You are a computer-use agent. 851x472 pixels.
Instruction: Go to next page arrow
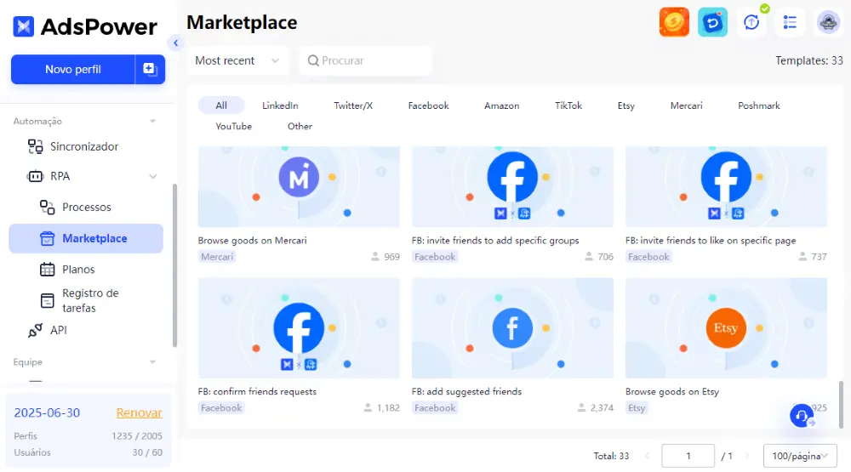tap(747, 456)
